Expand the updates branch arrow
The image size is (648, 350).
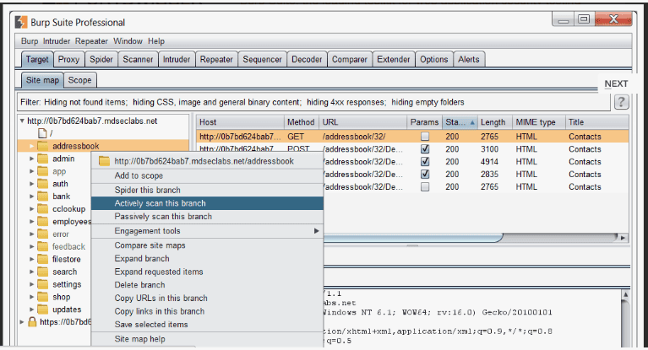pos(31,310)
